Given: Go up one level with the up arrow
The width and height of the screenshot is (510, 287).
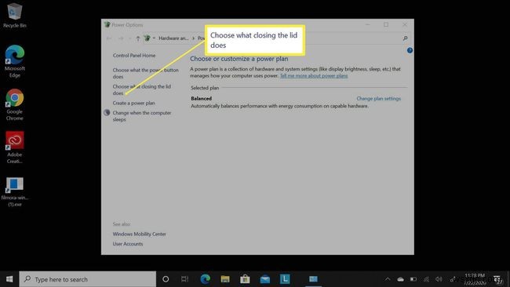Looking at the screenshot, I should tap(138, 38).
